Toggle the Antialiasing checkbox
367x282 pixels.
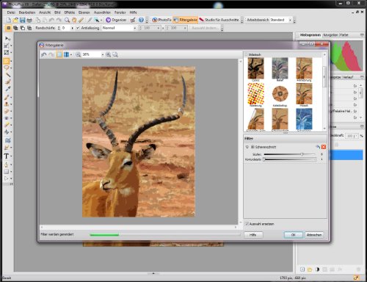(78, 28)
